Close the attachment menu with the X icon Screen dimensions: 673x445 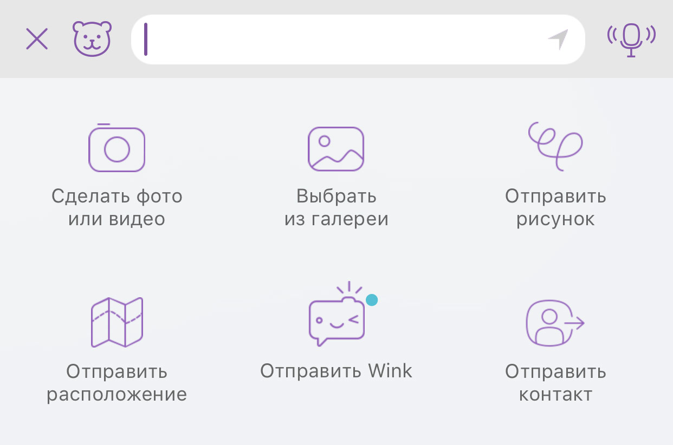point(37,39)
